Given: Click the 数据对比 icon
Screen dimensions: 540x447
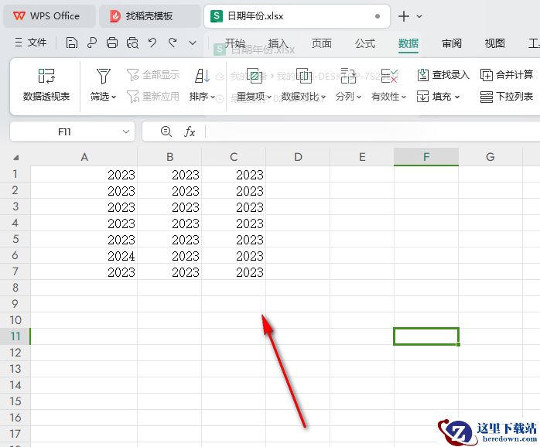Looking at the screenshot, I should pyautogui.click(x=304, y=76).
